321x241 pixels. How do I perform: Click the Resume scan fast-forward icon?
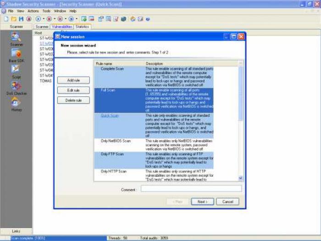(71, 19)
